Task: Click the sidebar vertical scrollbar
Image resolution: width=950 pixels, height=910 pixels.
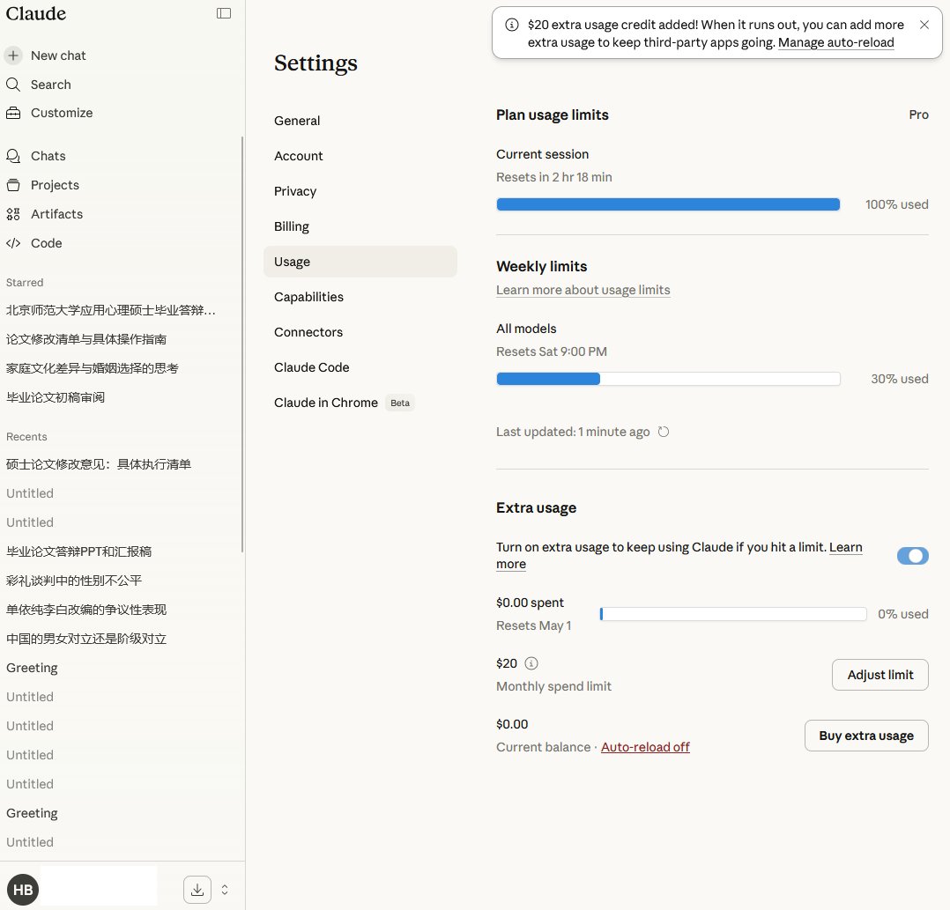Action: tap(242, 344)
